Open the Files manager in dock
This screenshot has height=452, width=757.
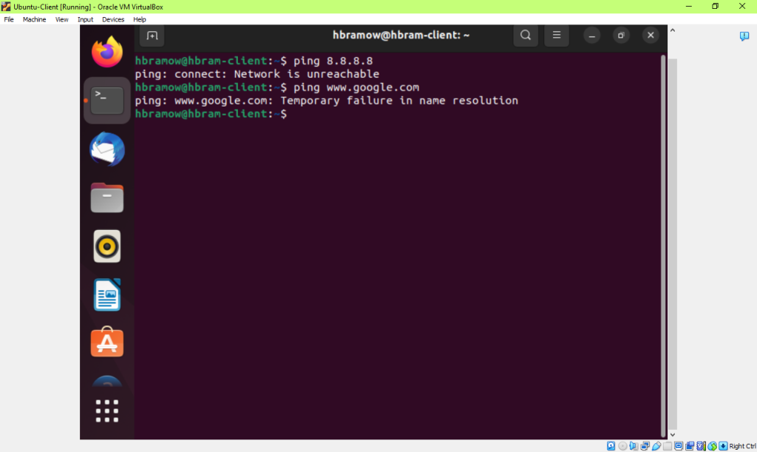106,198
